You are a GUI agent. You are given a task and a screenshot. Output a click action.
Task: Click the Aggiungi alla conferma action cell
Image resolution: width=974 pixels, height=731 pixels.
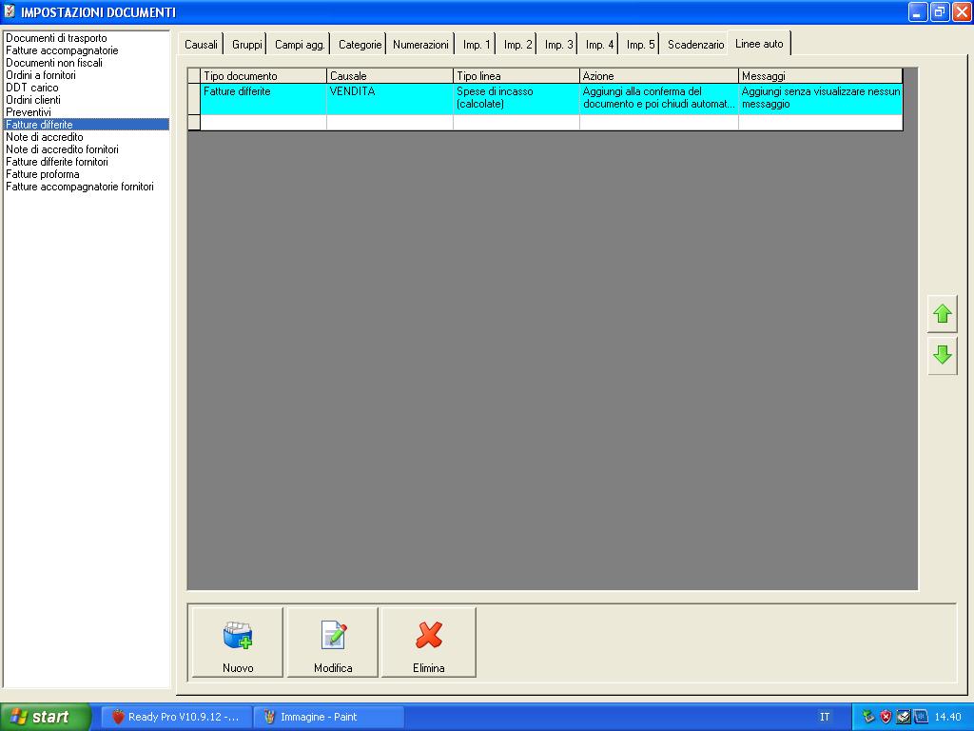659,99
